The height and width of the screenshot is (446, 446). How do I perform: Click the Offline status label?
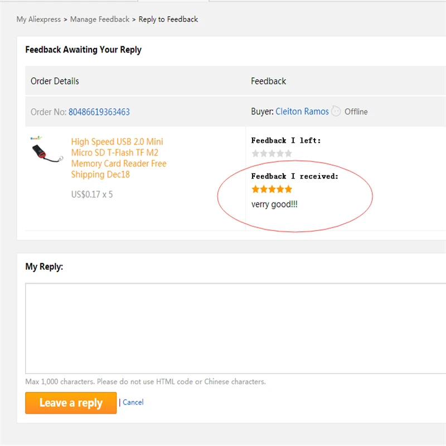point(356,112)
